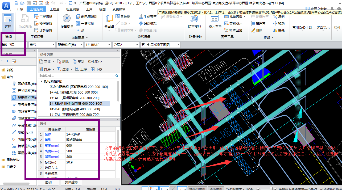This screenshot has height=190, width=342.
Task: Click the sum Σ icon in quick access bar
Action: pos(70,3)
